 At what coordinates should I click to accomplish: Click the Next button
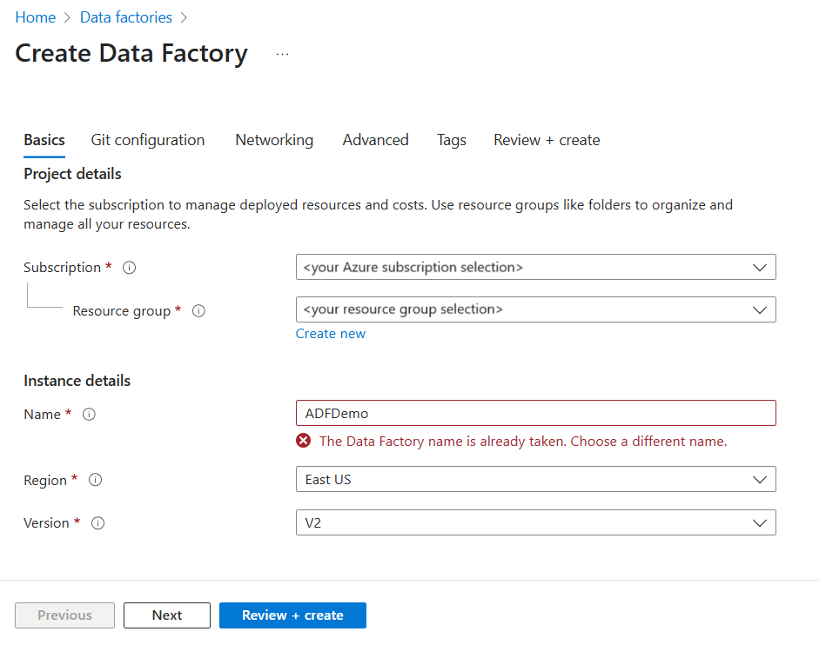click(x=166, y=615)
